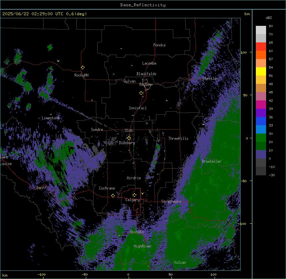Click the Strathmore label
This screenshot has width=286, height=279.
click(x=171, y=201)
